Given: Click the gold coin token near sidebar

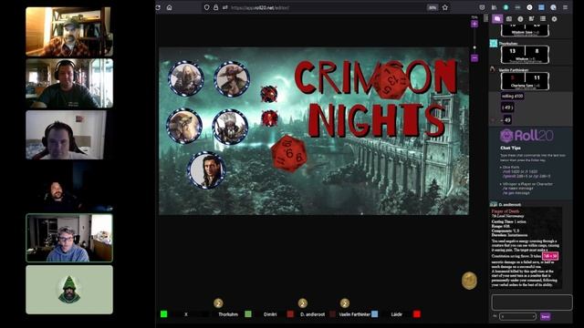Looking at the screenshot, I should tap(469, 281).
